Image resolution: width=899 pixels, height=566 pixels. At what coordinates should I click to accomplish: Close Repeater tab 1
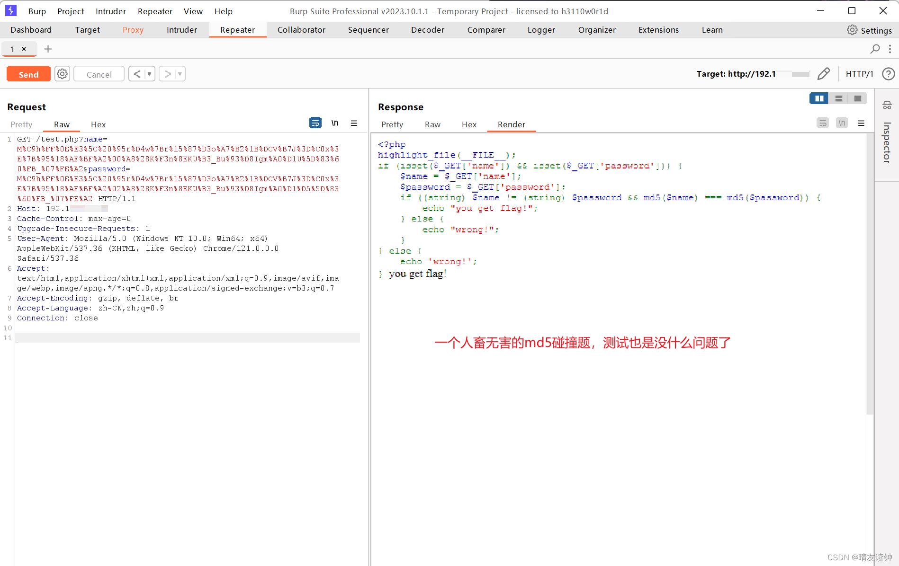(24, 49)
